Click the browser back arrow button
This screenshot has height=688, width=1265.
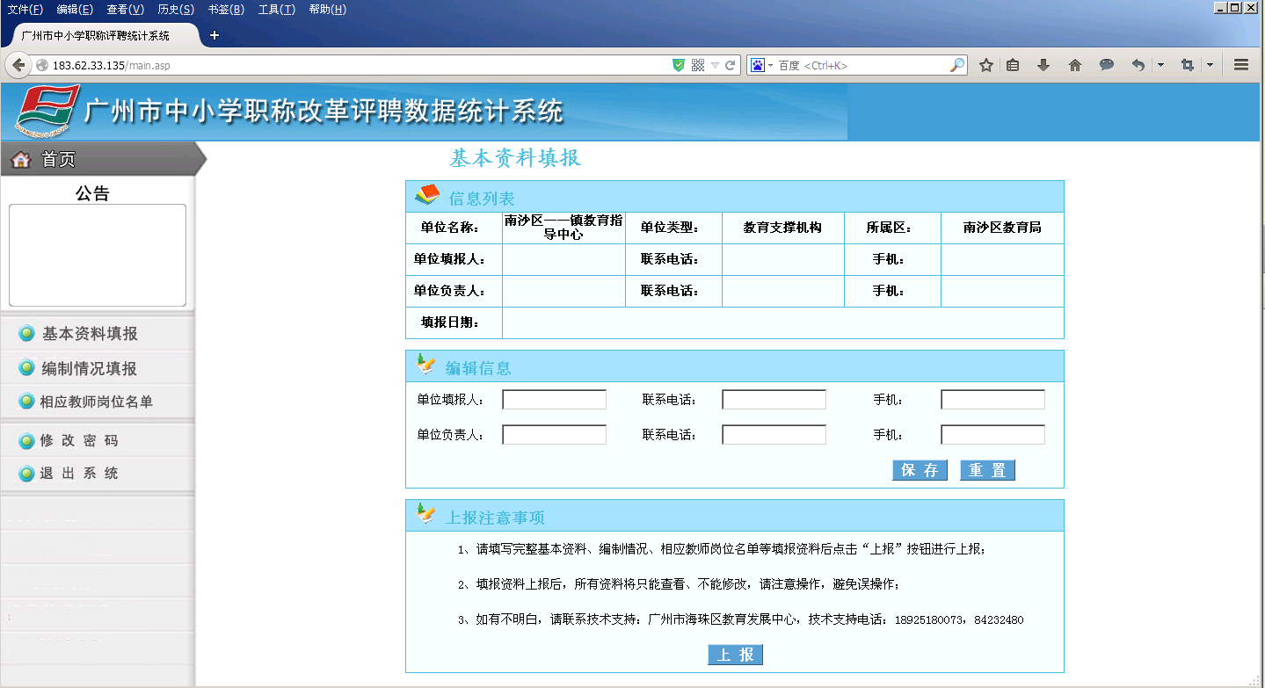pyautogui.click(x=18, y=65)
